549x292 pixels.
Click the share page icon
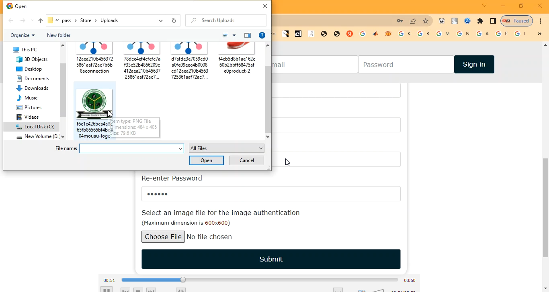(413, 21)
